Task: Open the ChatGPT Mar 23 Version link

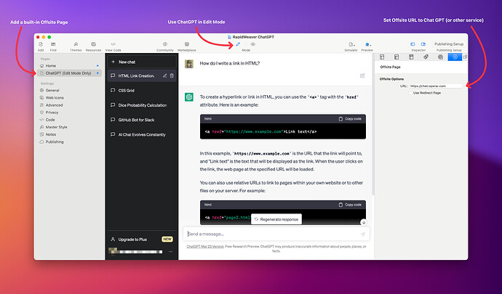Action: pyautogui.click(x=205, y=246)
